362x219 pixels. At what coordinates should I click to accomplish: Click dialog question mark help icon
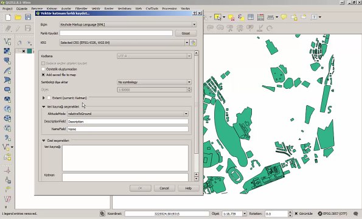click(x=195, y=13)
